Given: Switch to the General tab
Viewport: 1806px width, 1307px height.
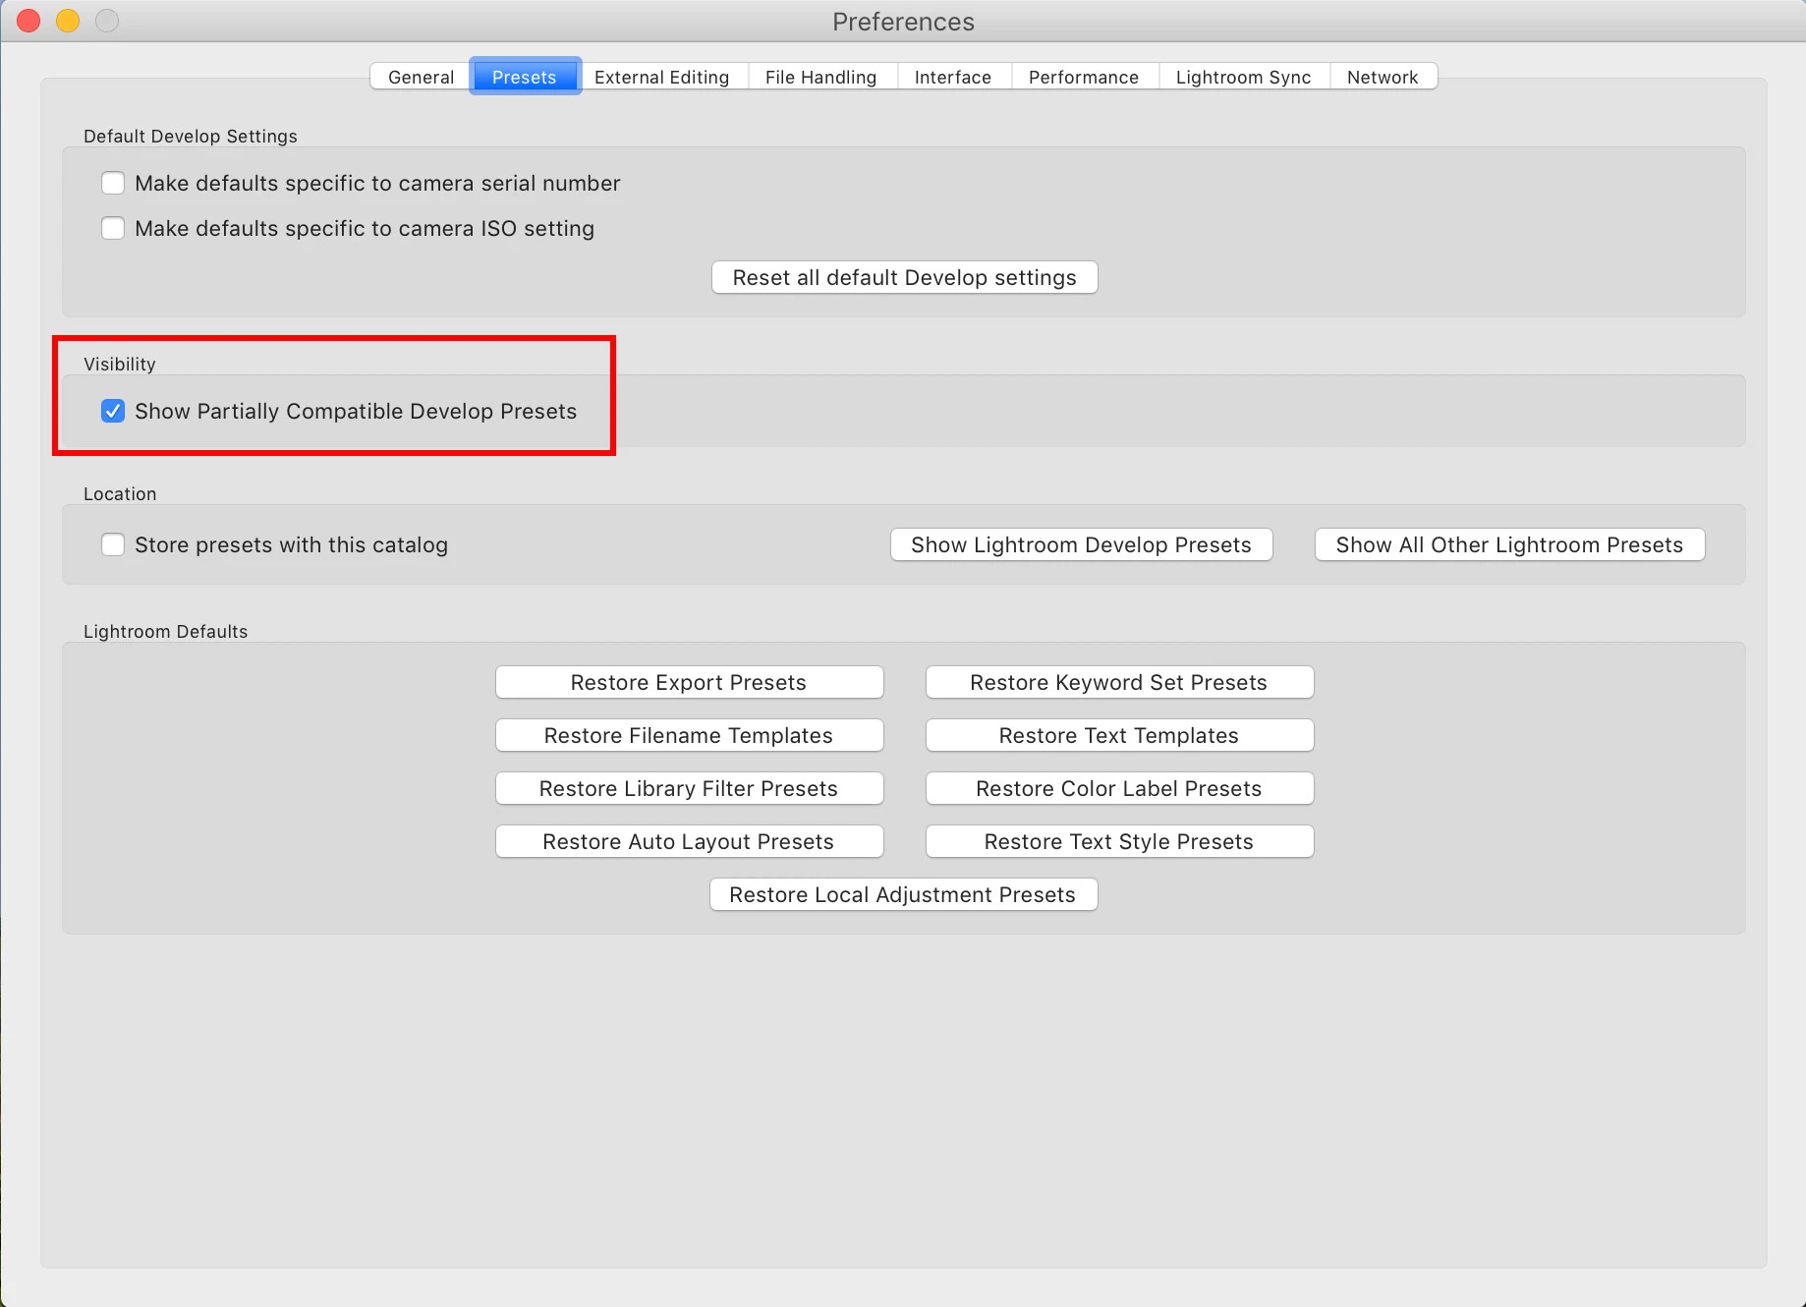Looking at the screenshot, I should (x=421, y=77).
